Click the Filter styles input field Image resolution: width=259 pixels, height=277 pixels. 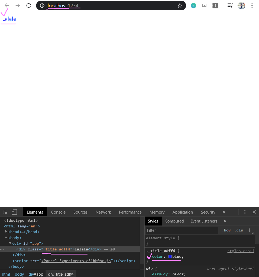[182, 230]
